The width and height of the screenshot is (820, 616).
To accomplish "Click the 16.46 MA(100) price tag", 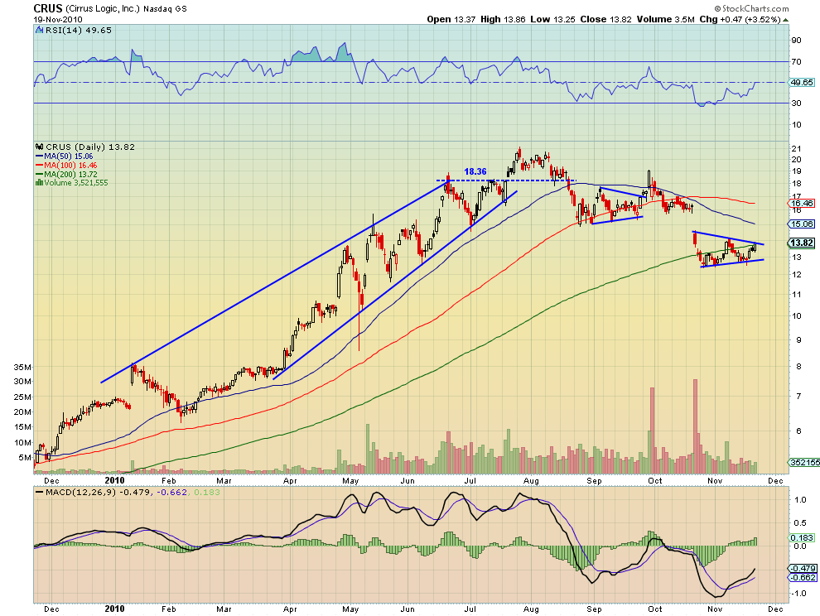I will point(802,204).
